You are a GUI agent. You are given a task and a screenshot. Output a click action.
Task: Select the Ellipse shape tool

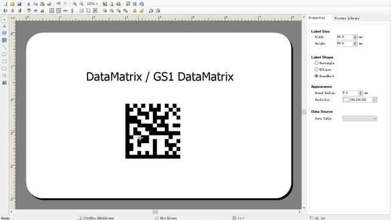[x=4, y=54]
